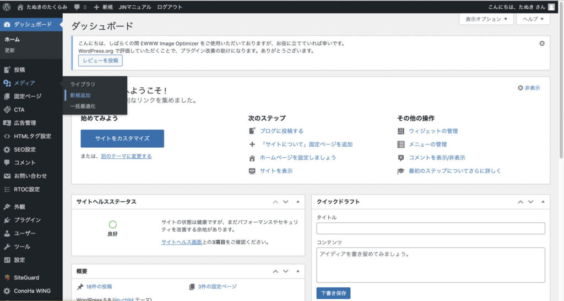Click the SiteGuard shield icon
The width and height of the screenshot is (564, 301).
[x=7, y=277]
